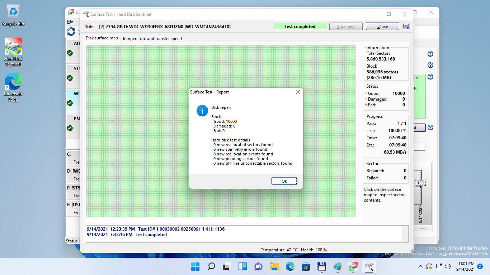Click the total sectors value 5,860,533,168
The image size is (490, 275).
tap(381, 59)
